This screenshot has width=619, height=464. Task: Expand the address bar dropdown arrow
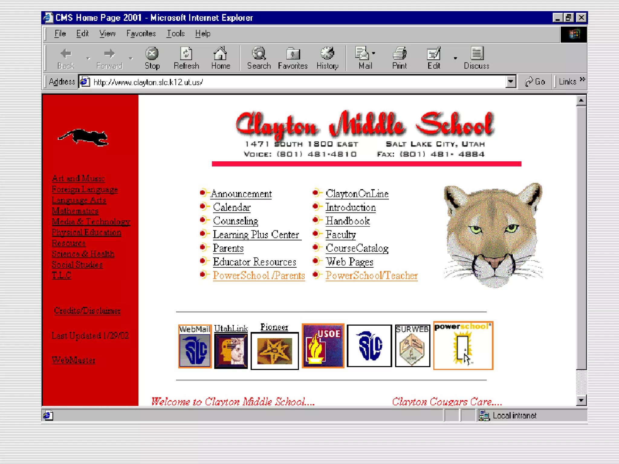pos(510,82)
